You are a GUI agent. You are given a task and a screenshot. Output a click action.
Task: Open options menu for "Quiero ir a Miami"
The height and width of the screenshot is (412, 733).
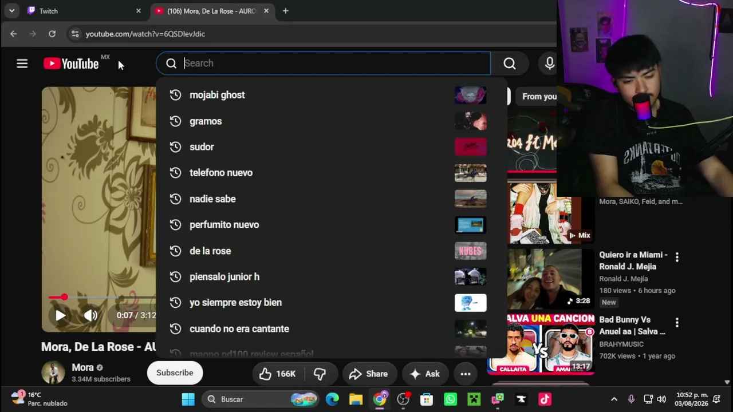tap(677, 257)
